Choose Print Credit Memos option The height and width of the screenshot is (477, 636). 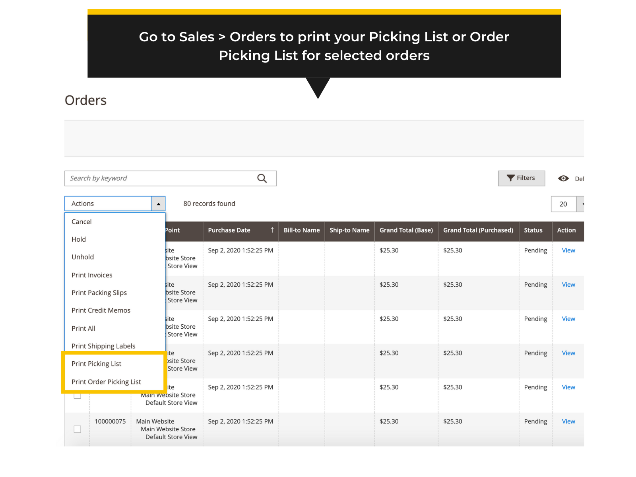pos(101,310)
